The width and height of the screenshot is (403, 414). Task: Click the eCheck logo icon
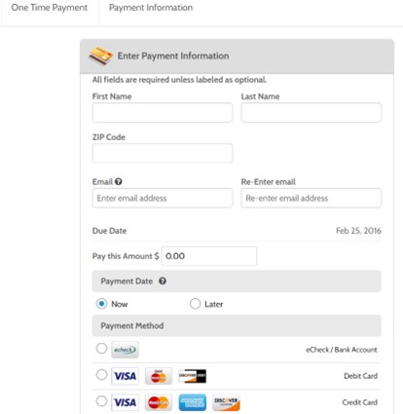point(125,350)
